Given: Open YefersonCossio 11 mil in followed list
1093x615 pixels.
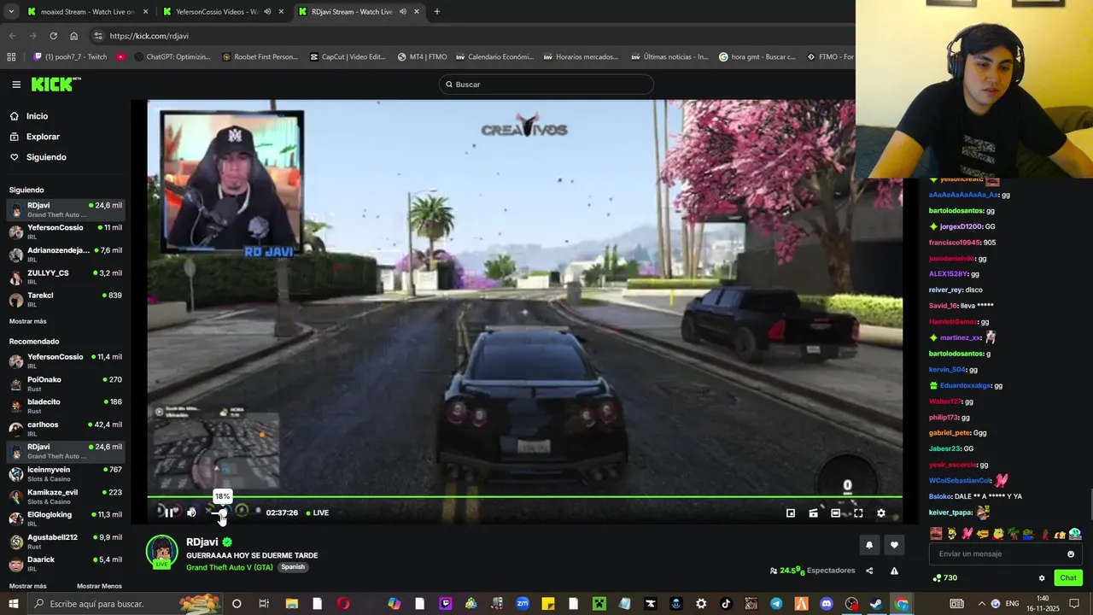Looking at the screenshot, I should pyautogui.click(x=66, y=231).
